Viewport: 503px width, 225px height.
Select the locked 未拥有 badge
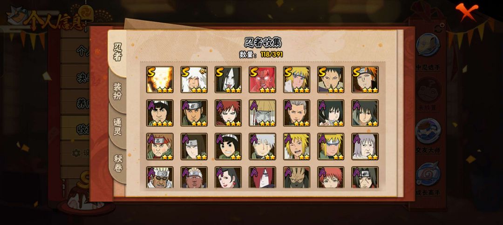point(428,90)
